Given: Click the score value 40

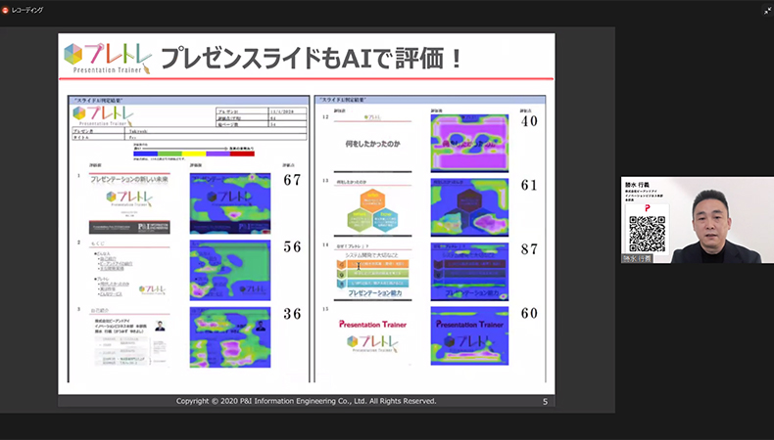Looking at the screenshot, I should 529,121.
